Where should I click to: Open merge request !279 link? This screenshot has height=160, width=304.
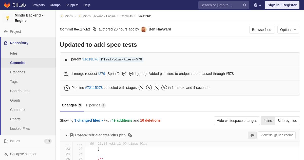click(102, 74)
